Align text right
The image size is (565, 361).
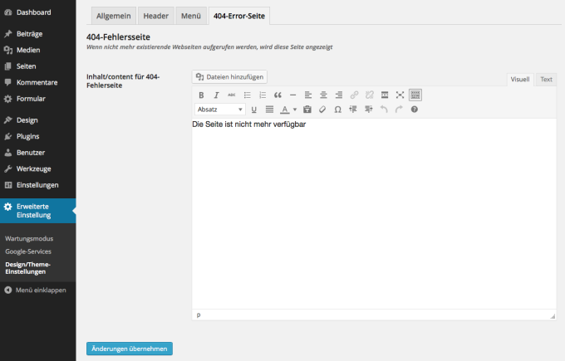[x=339, y=95]
